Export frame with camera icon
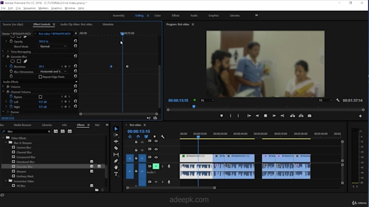Image resolution: width=369 pixels, height=207 pixels. pos(309,116)
